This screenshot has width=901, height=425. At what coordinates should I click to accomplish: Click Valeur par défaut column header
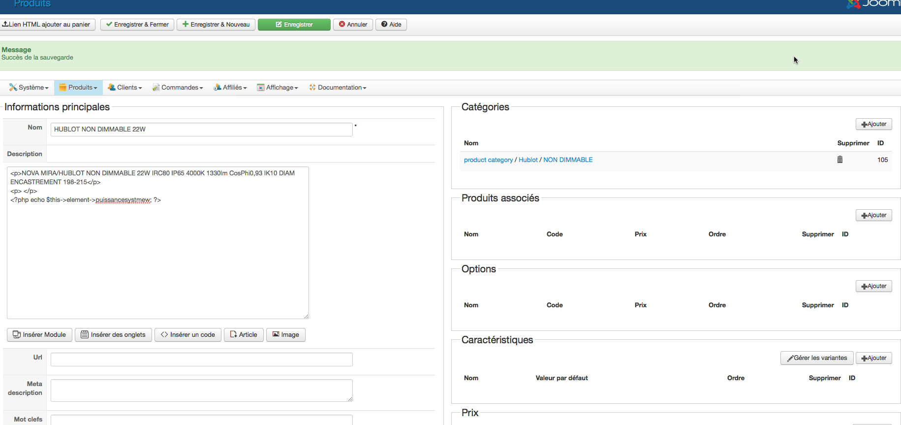click(561, 378)
